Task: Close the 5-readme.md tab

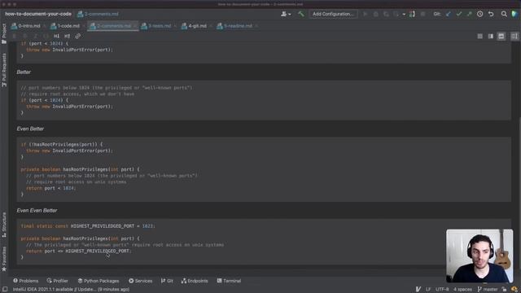Action: coord(256,26)
